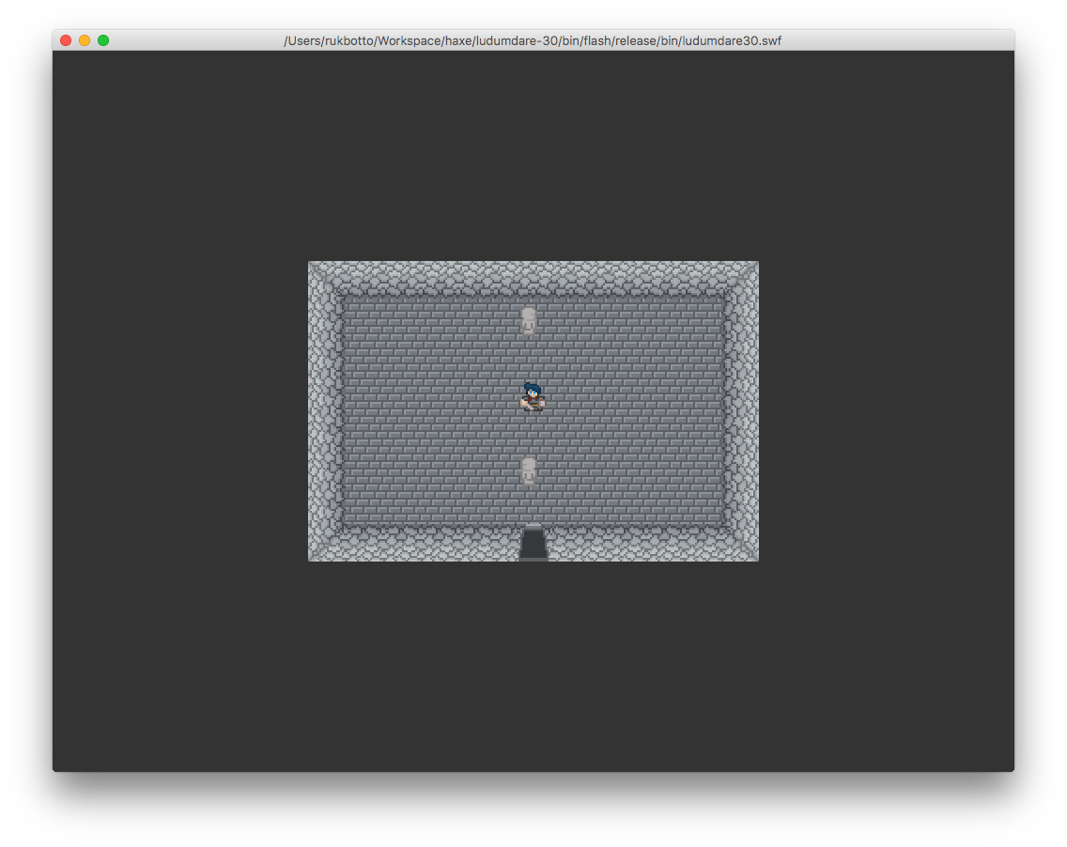Click the blue-haired player character

click(533, 397)
